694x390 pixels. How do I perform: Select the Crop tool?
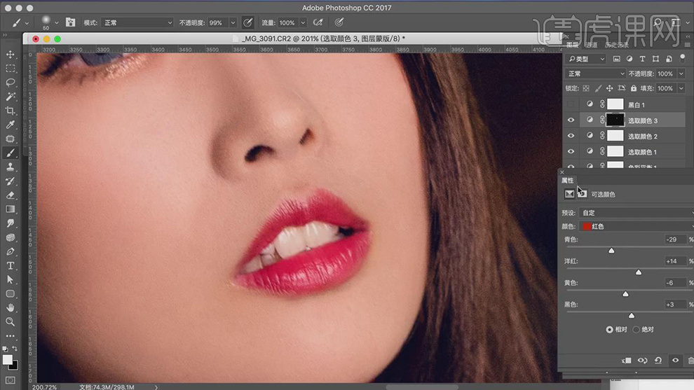[11, 111]
